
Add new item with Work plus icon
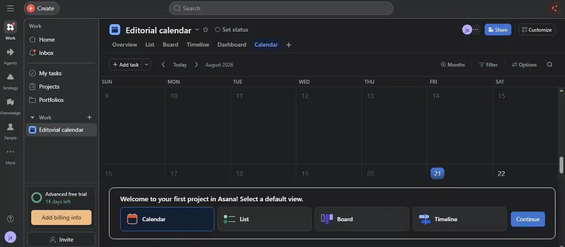pos(89,117)
